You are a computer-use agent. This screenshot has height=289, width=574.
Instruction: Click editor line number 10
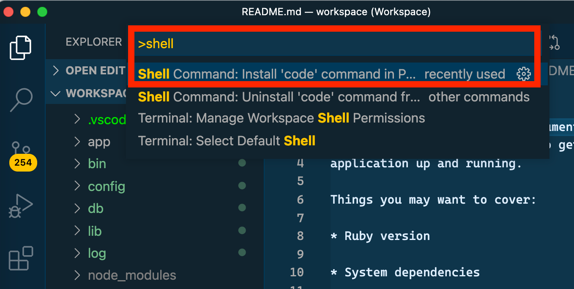click(297, 272)
